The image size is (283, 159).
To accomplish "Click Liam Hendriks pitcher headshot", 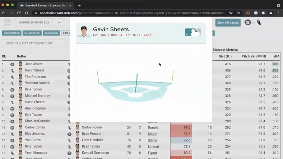I will pos(78,140).
